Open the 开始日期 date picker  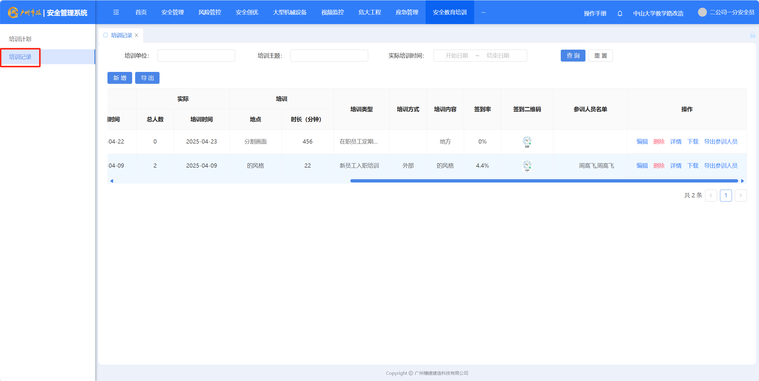[457, 56]
